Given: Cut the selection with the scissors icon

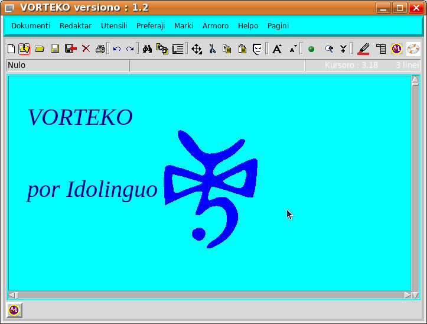Looking at the screenshot, I should 212,49.
